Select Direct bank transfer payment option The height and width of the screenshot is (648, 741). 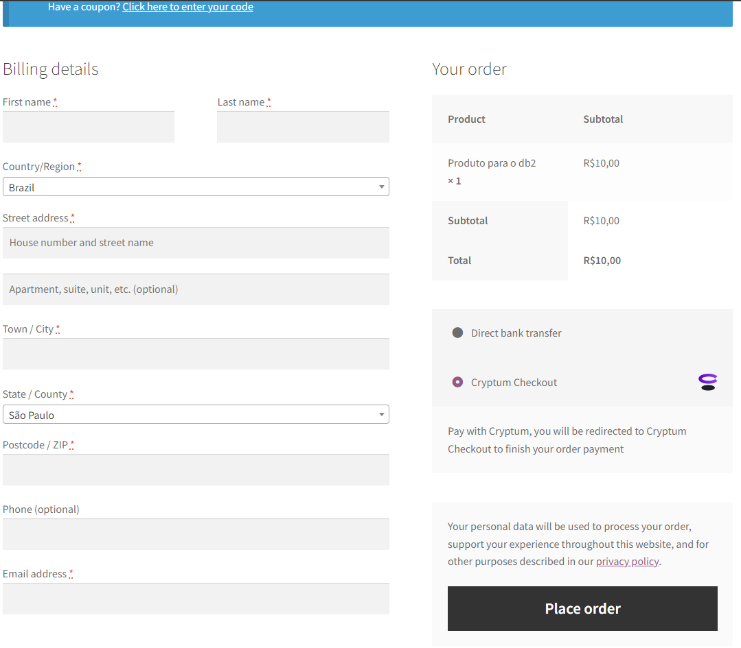coord(457,333)
